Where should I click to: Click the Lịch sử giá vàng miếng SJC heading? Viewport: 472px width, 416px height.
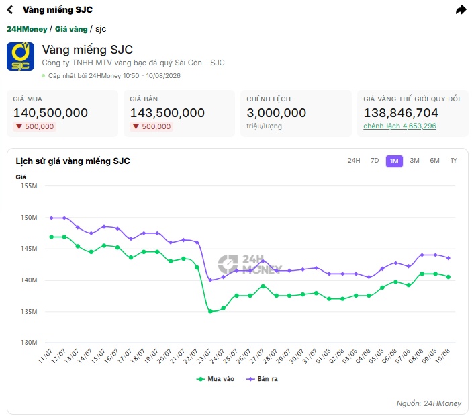(73, 161)
